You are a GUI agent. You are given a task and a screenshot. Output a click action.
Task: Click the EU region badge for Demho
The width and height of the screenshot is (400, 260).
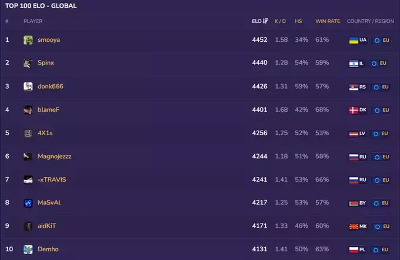(381, 249)
